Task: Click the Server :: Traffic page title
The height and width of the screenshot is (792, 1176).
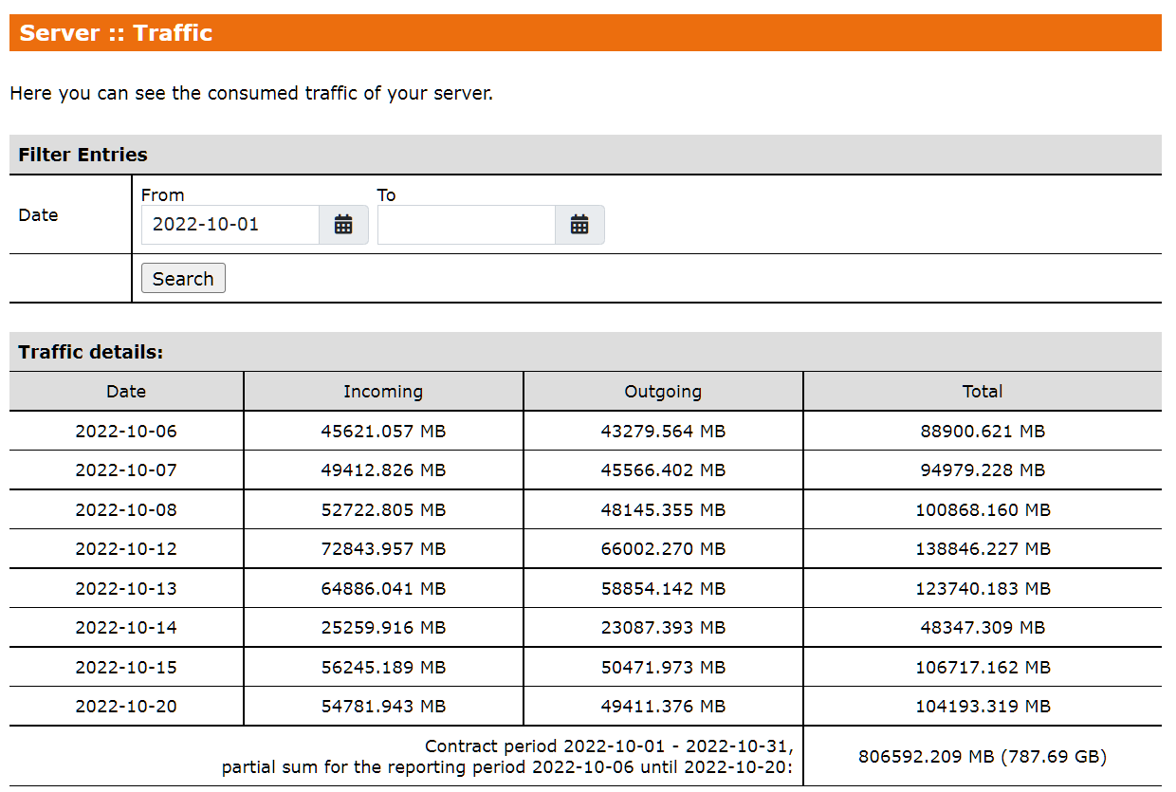Action: click(116, 33)
